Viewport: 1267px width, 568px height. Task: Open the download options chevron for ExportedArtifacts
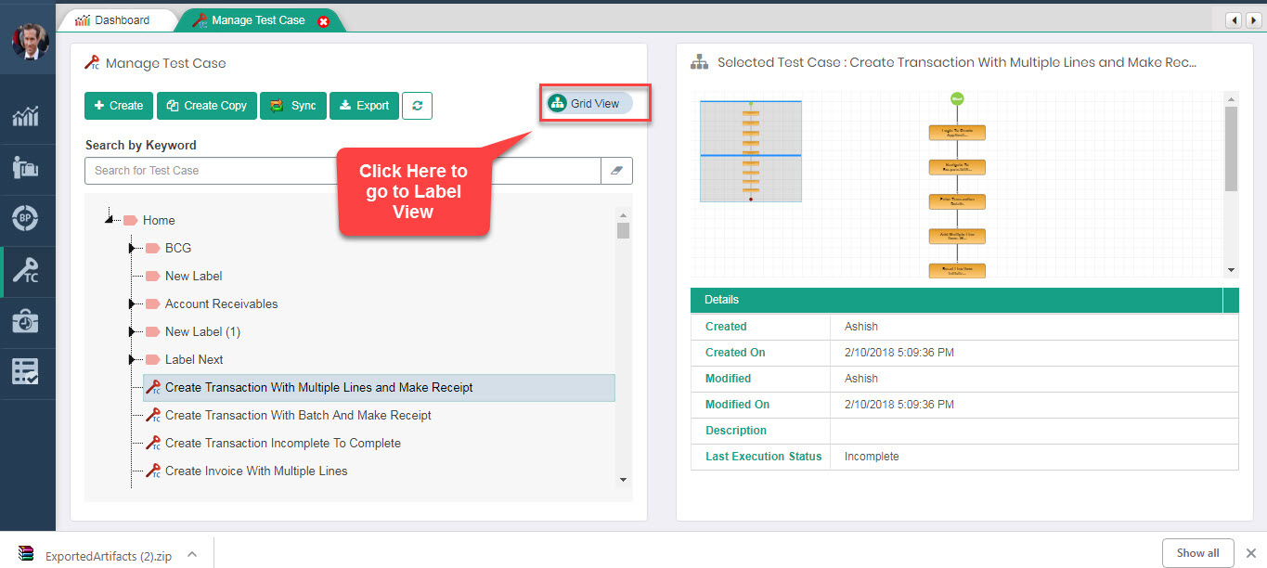(x=192, y=554)
